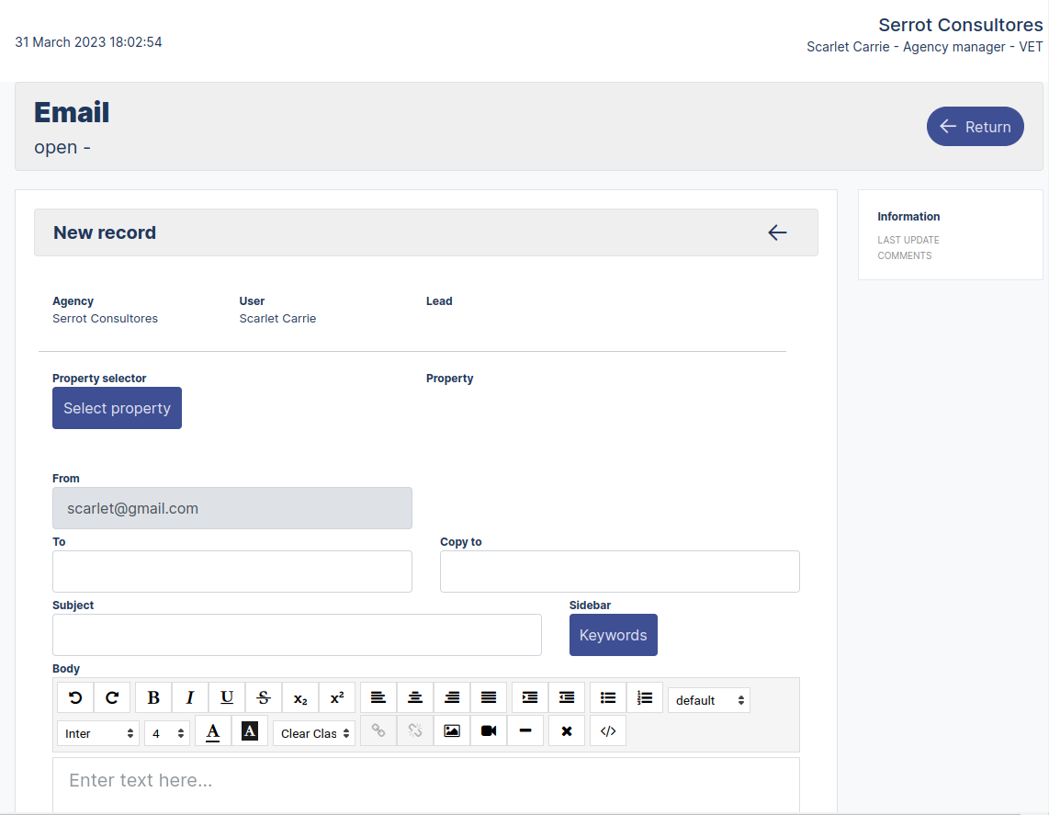Open the Insert Video tool

[488, 730]
